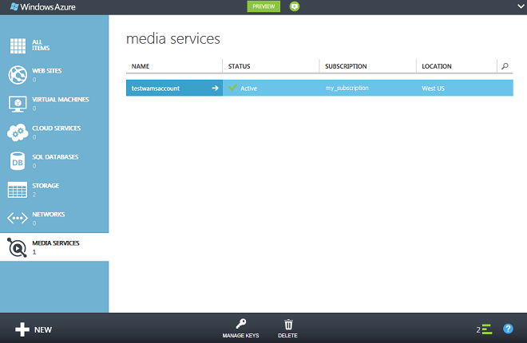Click the green PREVIEW button
The image size is (527, 343).
(x=263, y=6)
